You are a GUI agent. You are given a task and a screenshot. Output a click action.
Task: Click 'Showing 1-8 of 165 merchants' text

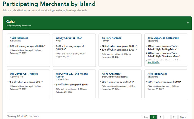(x=23, y=116)
